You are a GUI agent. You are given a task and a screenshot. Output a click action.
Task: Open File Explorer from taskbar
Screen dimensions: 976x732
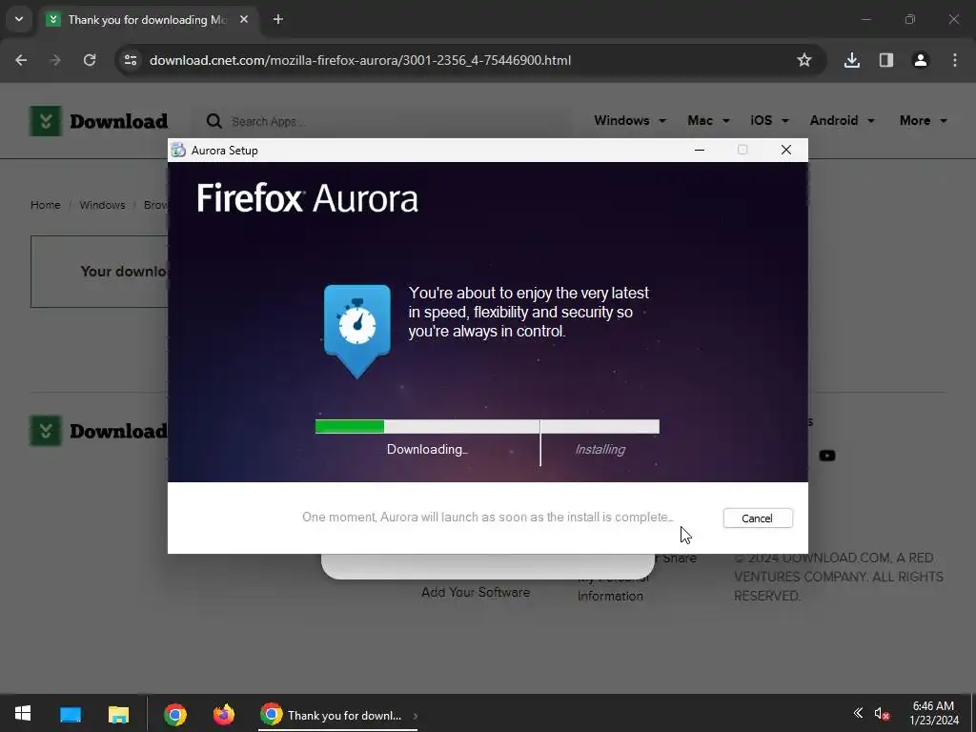click(118, 714)
